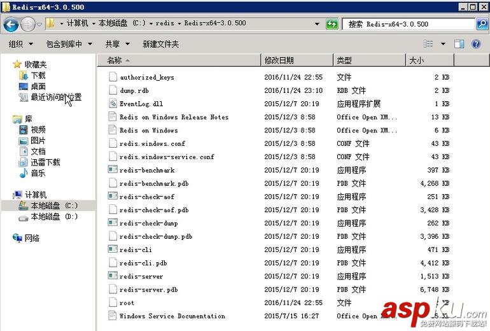The image size is (490, 331).
Task: Click the change view icon
Action: point(428,44)
